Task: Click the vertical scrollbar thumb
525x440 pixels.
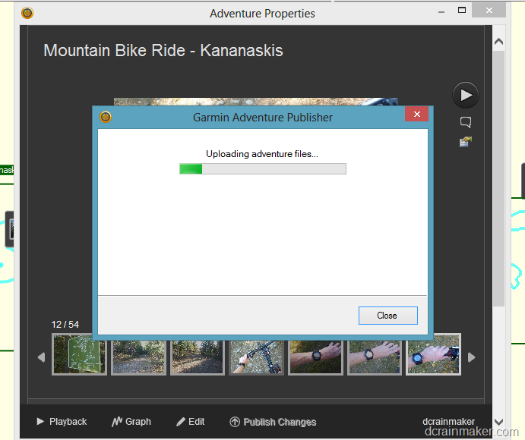Action: tap(498, 178)
